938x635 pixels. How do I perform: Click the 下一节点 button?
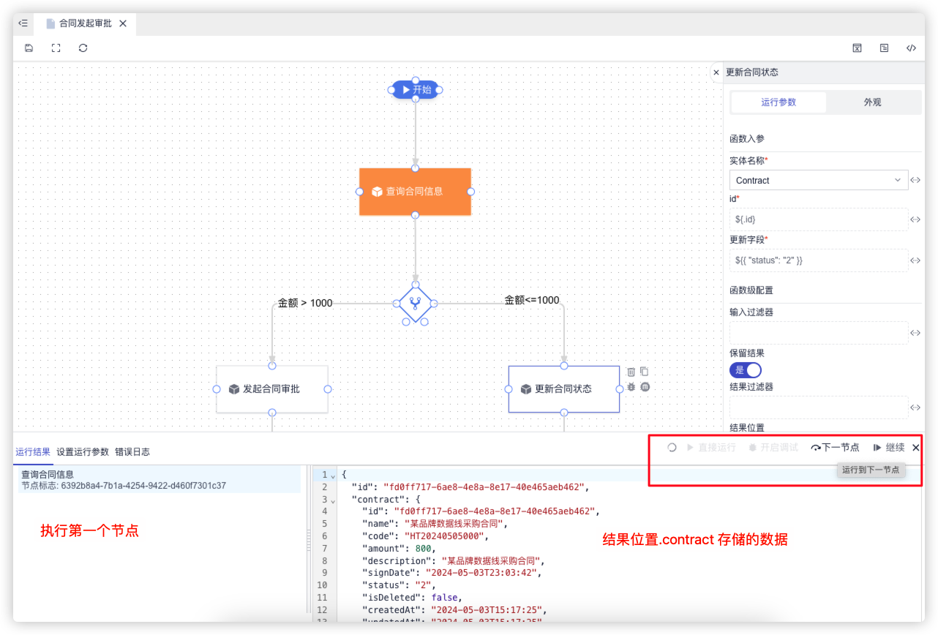[835, 448]
